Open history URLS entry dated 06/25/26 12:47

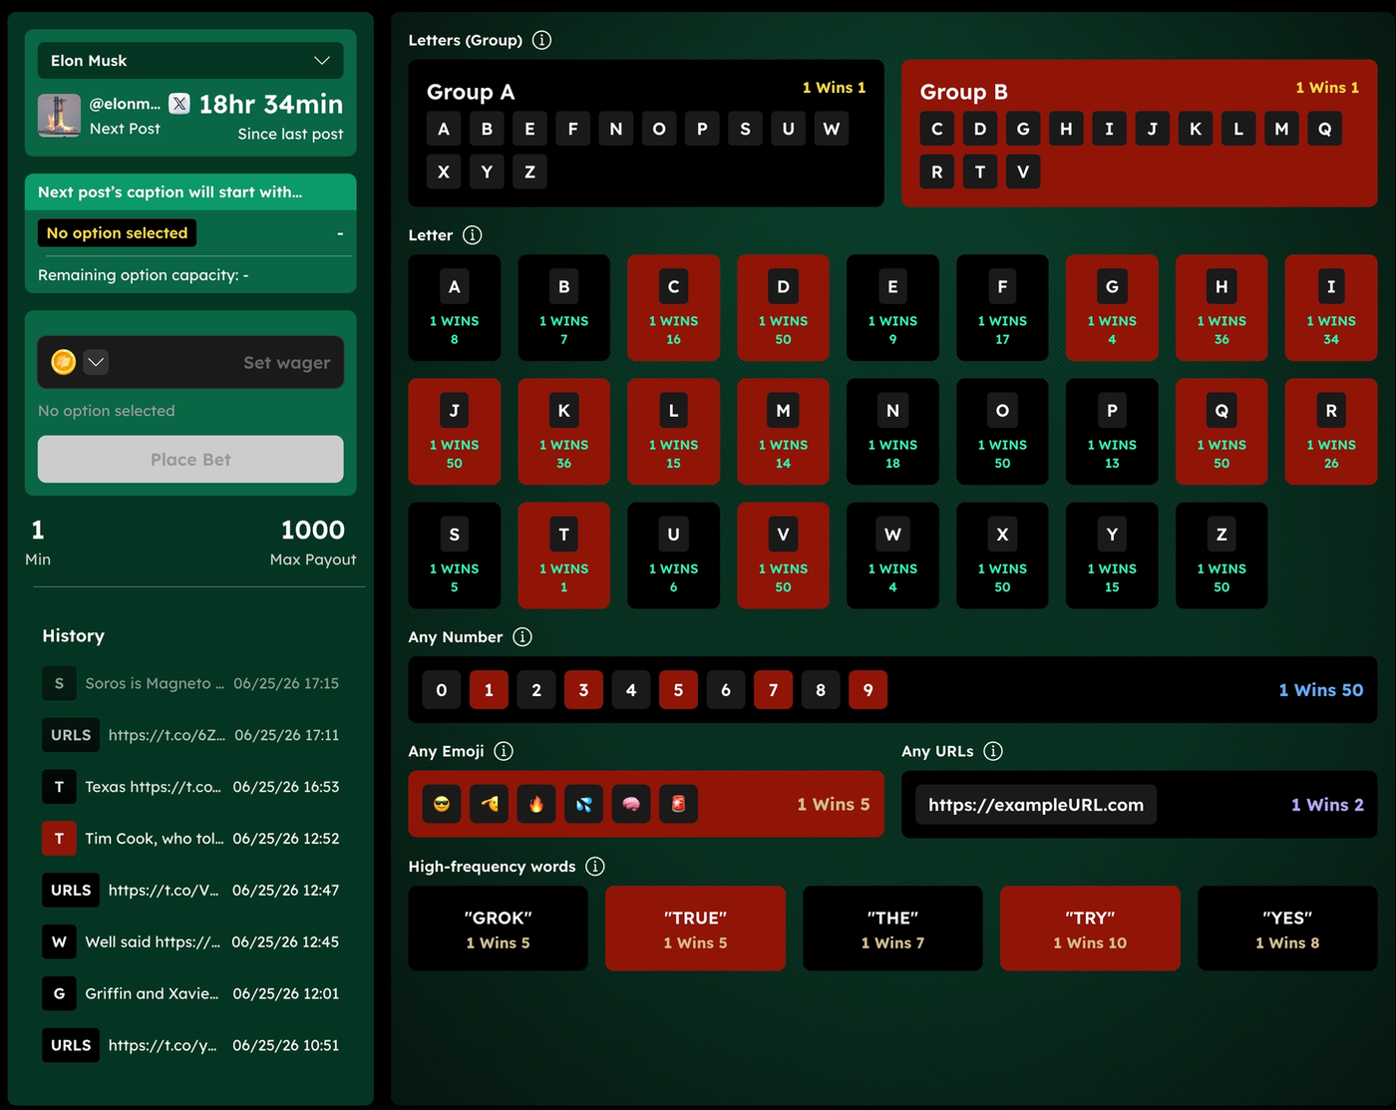pyautogui.click(x=190, y=891)
